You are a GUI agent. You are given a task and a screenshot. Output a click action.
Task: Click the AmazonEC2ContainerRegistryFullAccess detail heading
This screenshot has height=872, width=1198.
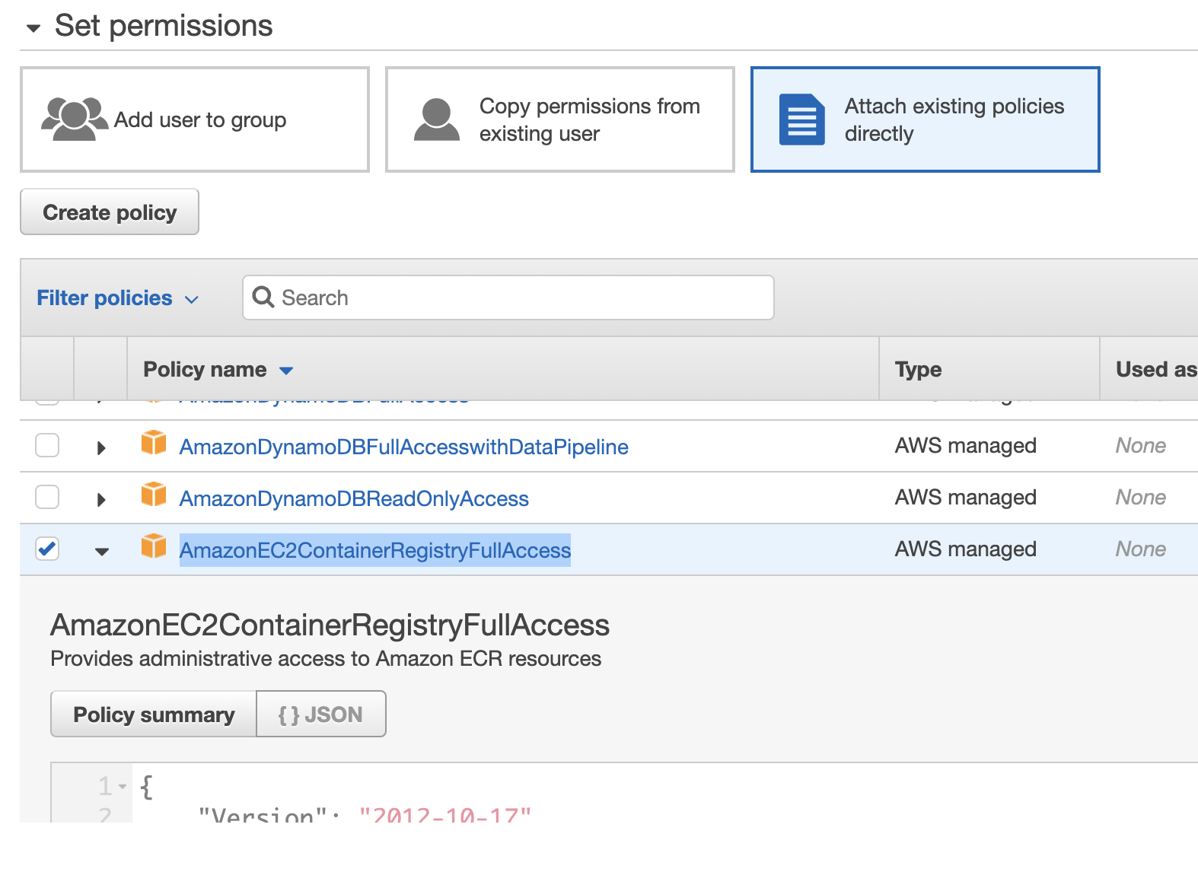(x=330, y=625)
